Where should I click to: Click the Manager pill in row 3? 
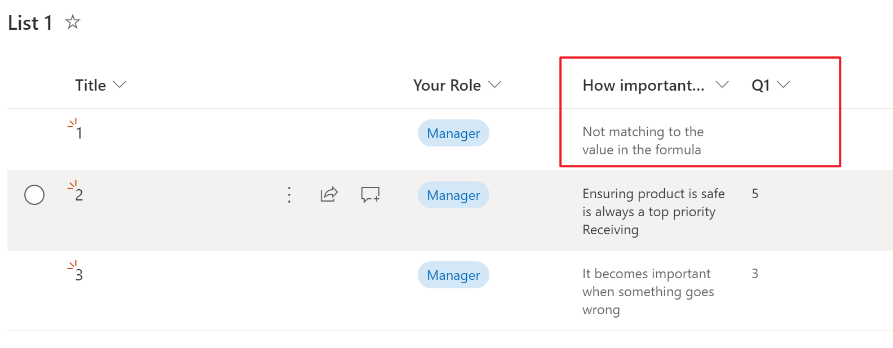453,275
